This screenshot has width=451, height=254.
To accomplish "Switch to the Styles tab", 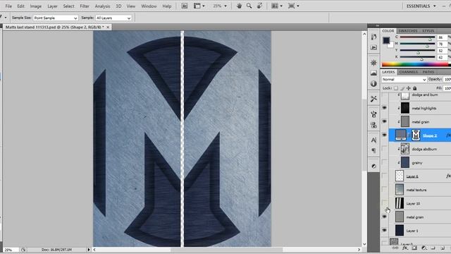I will pos(428,31).
